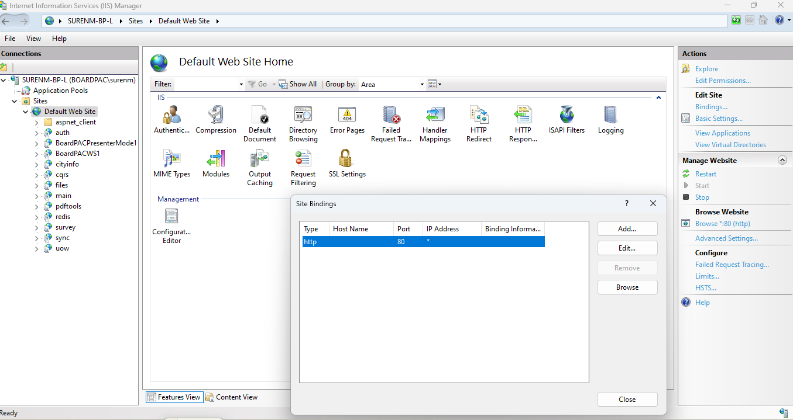Click the refresh page icon in address bar

coord(736,20)
